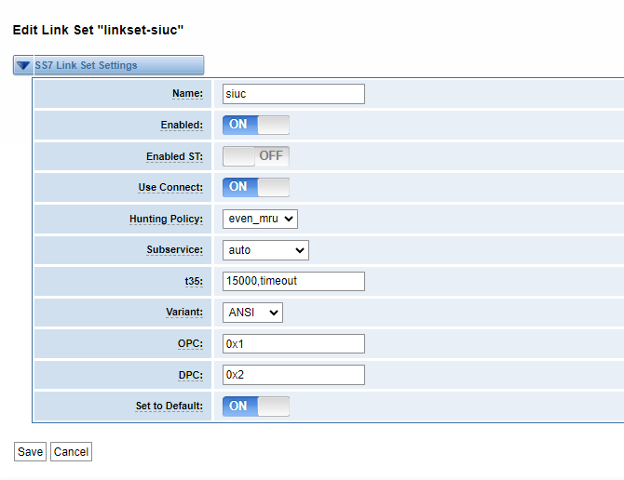Click the Hunting Policy label
The height and width of the screenshot is (480, 624).
click(167, 219)
